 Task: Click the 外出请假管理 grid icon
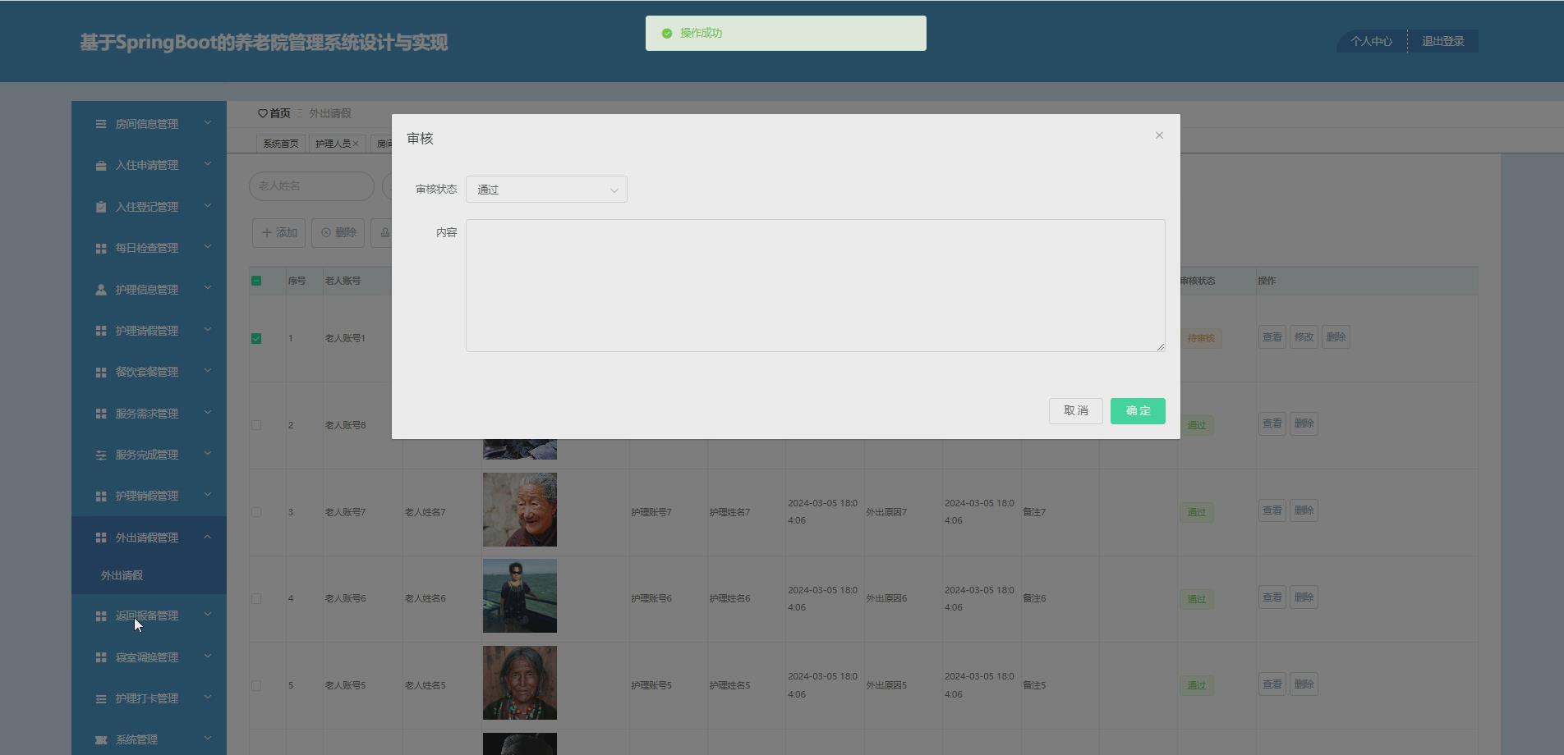pos(101,538)
